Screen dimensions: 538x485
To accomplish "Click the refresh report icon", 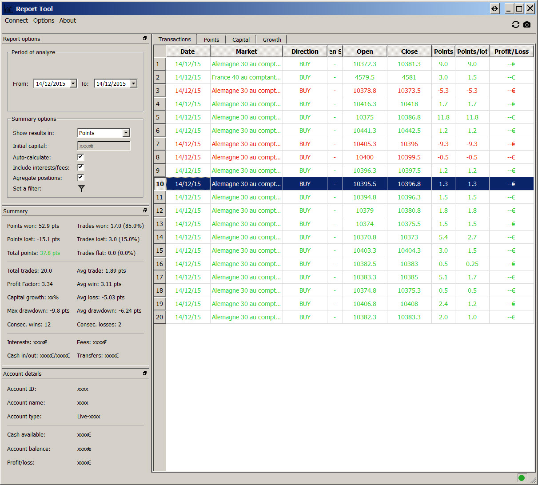I will pyautogui.click(x=515, y=25).
